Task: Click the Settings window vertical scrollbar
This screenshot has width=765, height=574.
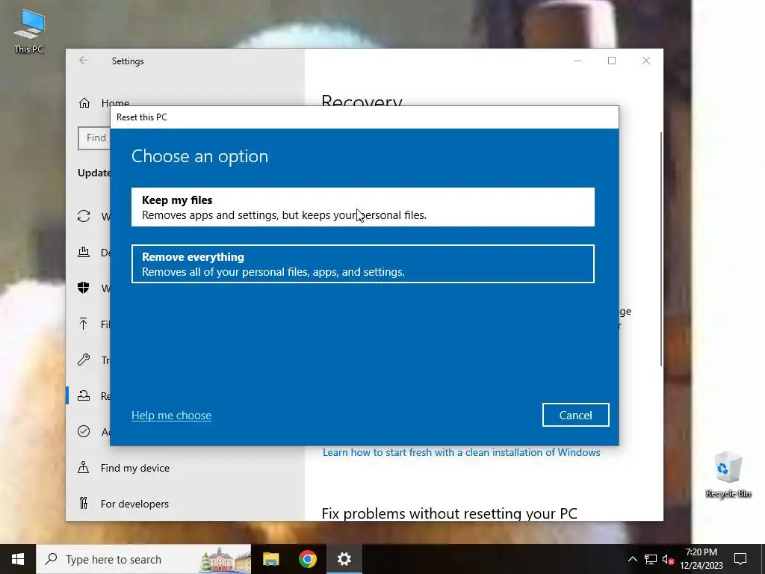Action: point(661,249)
